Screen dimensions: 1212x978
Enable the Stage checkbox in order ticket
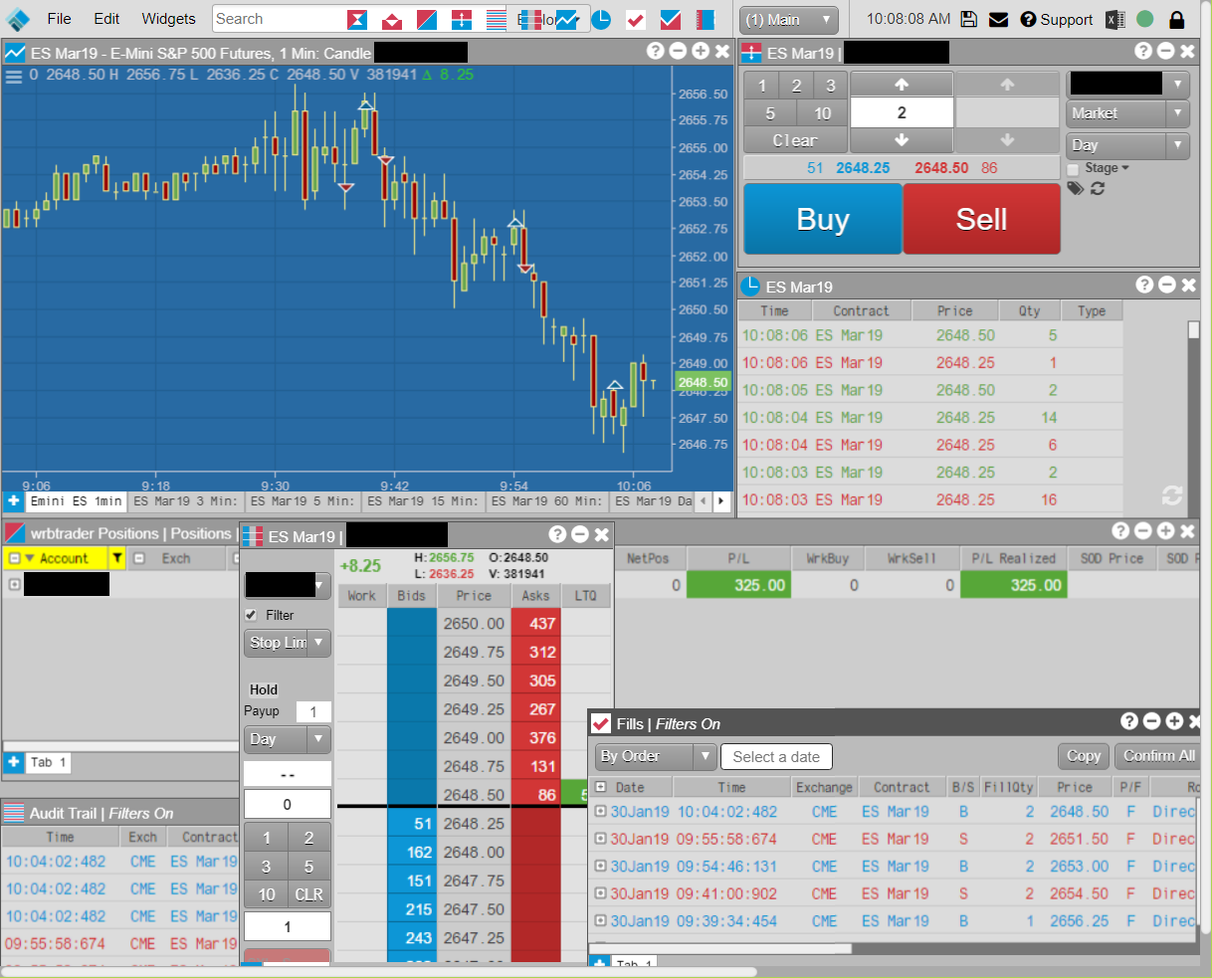pyautogui.click(x=1074, y=169)
